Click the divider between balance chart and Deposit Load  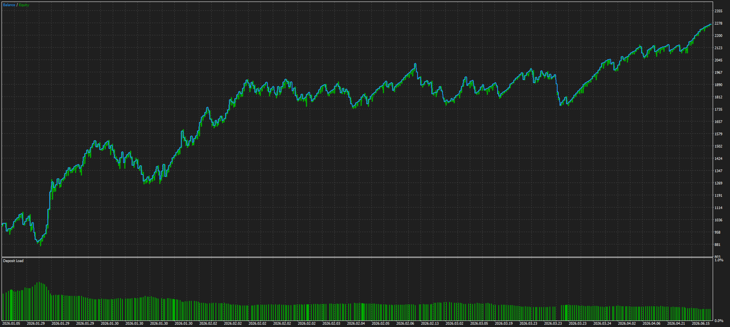click(357, 257)
